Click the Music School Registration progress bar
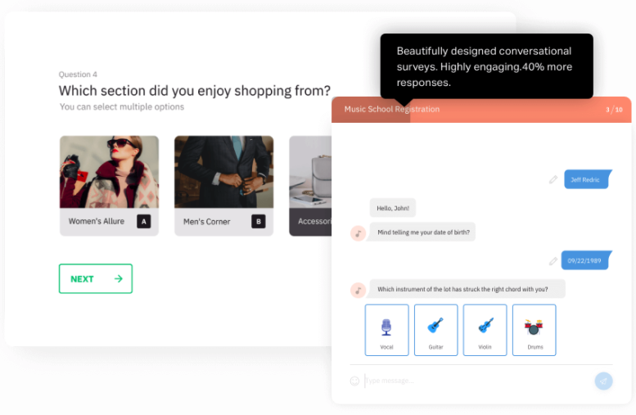 pos(481,110)
